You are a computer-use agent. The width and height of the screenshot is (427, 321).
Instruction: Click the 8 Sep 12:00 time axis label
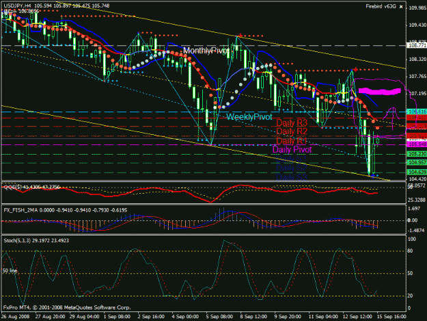coord(253,317)
